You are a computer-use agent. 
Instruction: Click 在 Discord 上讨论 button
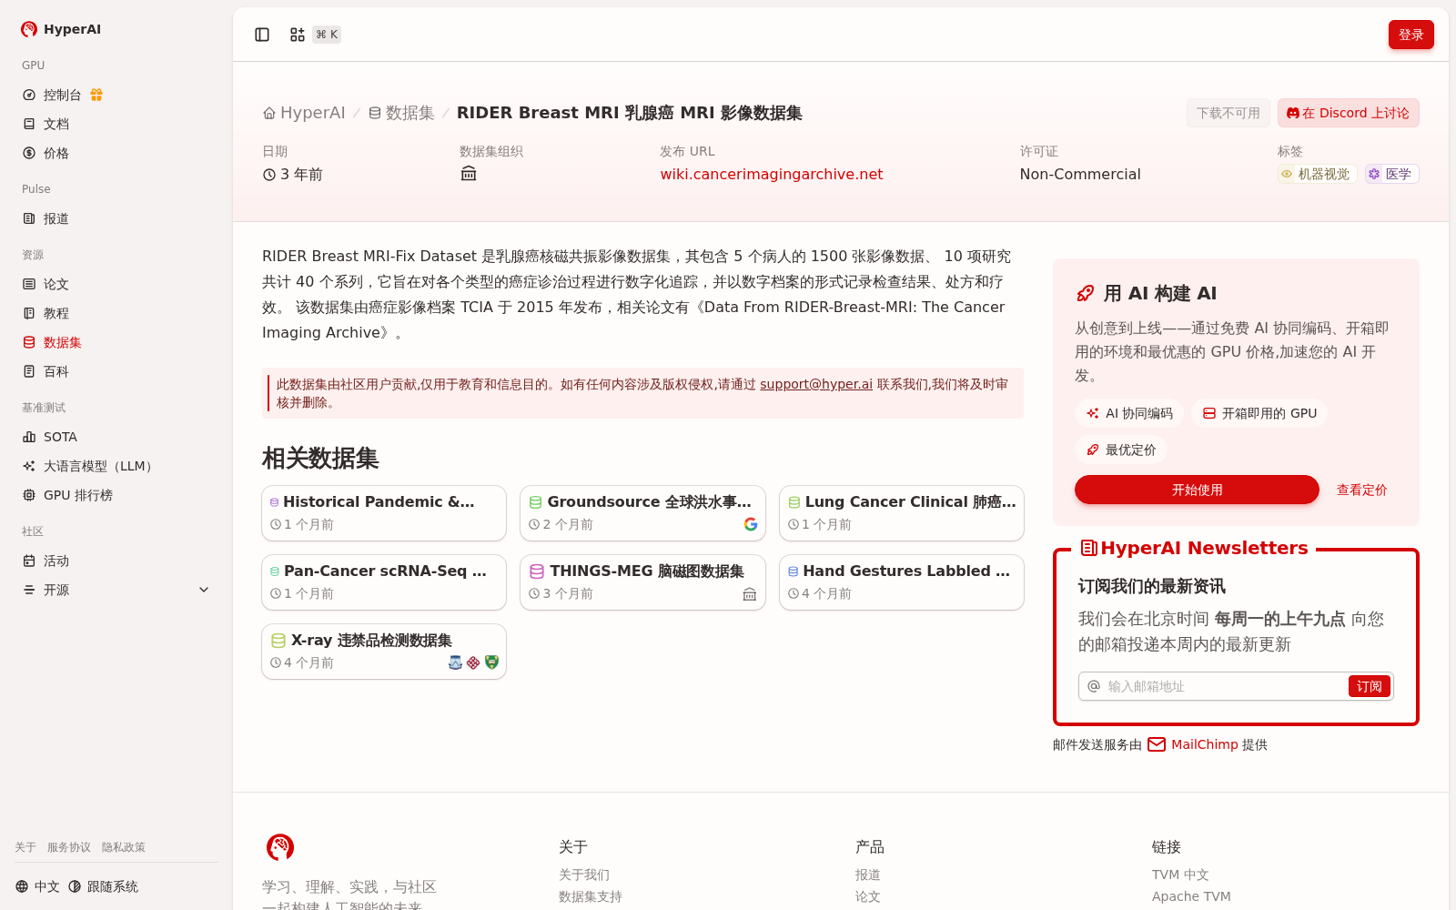pos(1349,113)
